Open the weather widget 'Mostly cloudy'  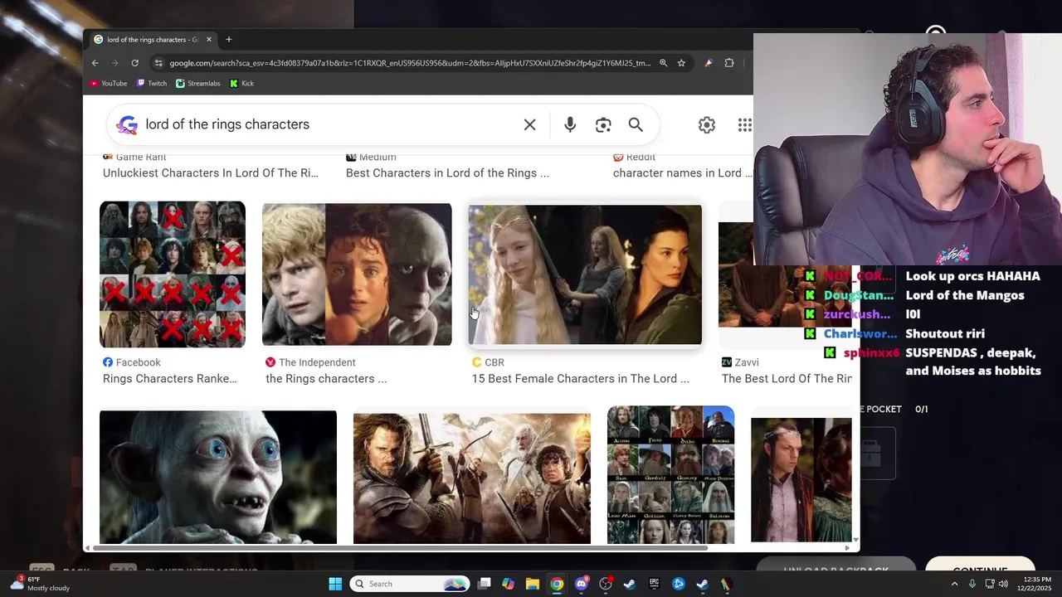click(40, 584)
